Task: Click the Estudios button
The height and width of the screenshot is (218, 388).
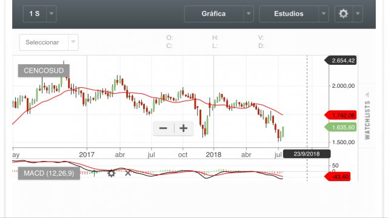Action: [289, 13]
